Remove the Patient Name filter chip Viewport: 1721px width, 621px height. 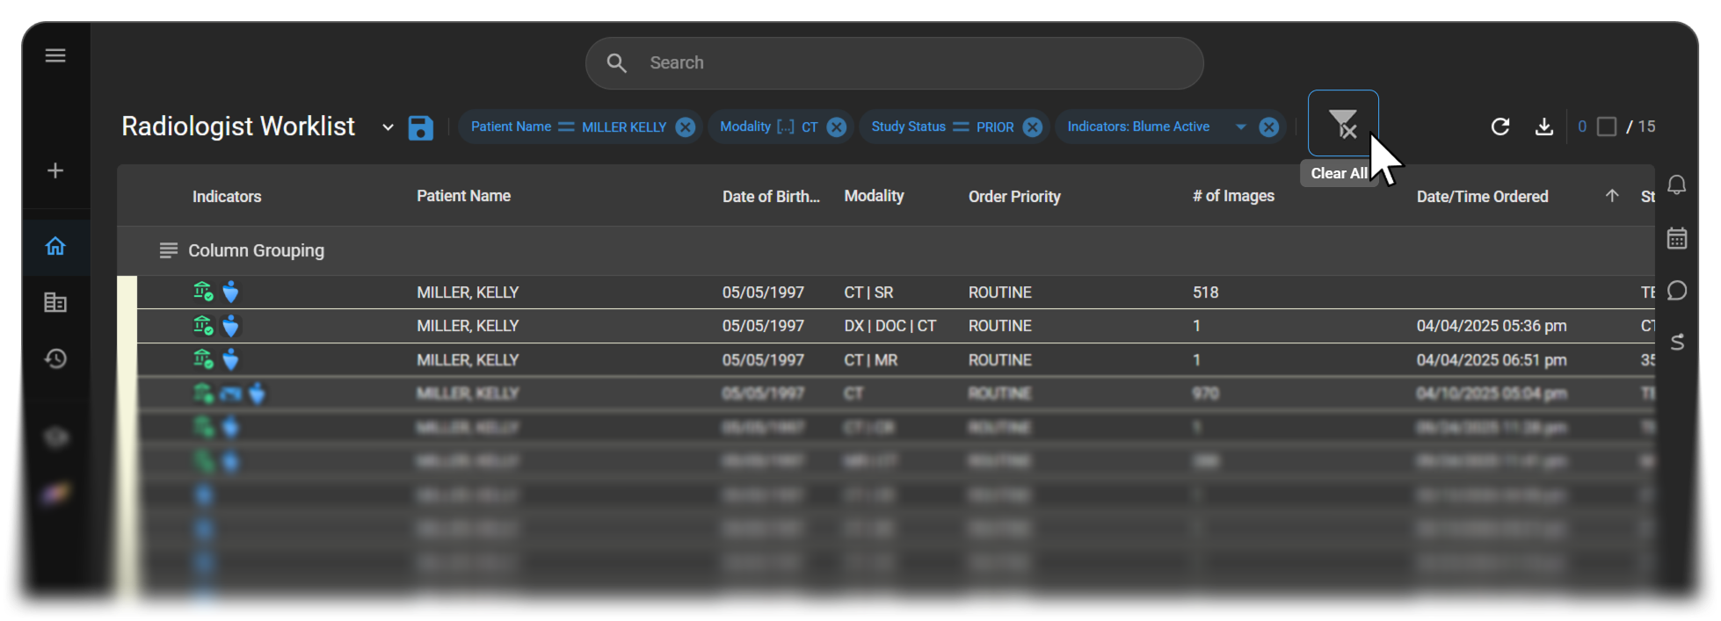[x=686, y=127]
